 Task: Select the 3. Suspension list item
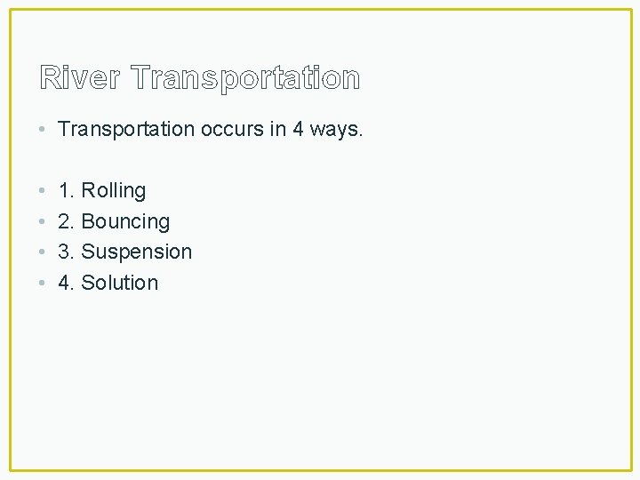click(125, 252)
